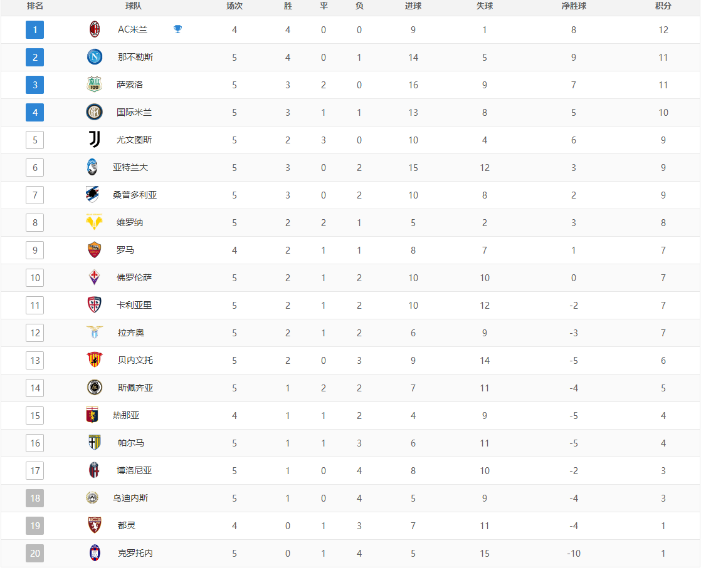Click the Sampdoria club crest
The width and height of the screenshot is (701, 568).
pos(93,195)
